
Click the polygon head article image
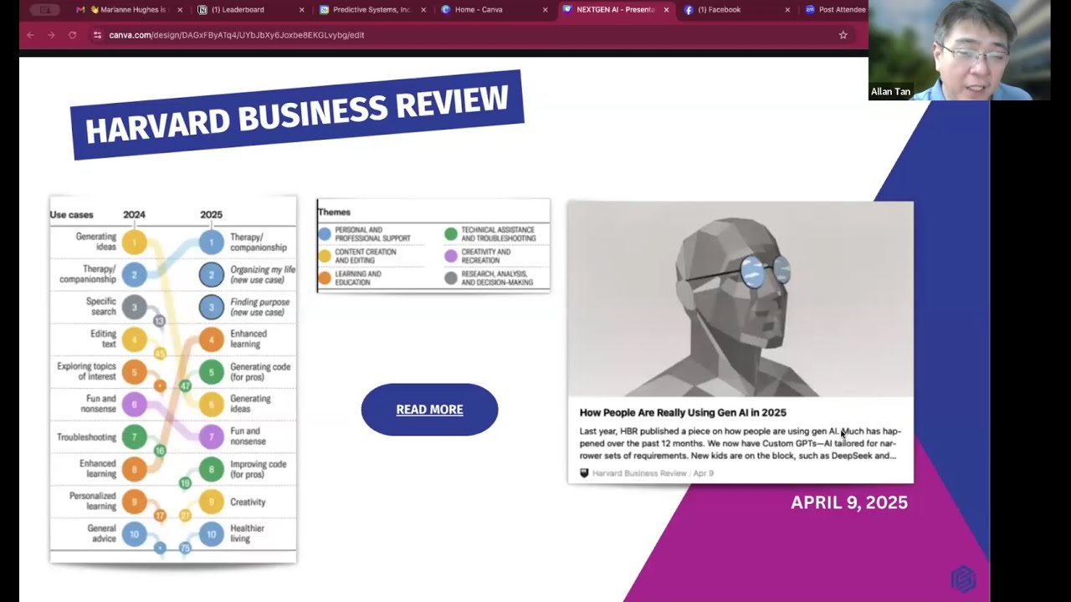740,298
